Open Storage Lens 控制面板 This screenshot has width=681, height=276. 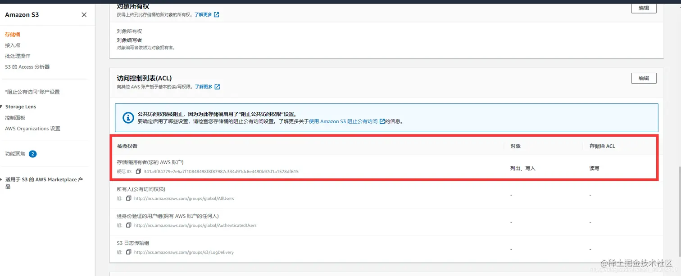[15, 118]
